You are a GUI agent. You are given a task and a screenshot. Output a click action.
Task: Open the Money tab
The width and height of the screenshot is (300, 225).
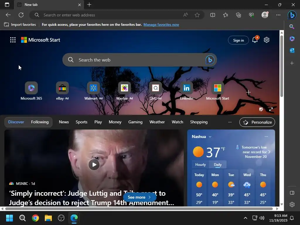115,122
